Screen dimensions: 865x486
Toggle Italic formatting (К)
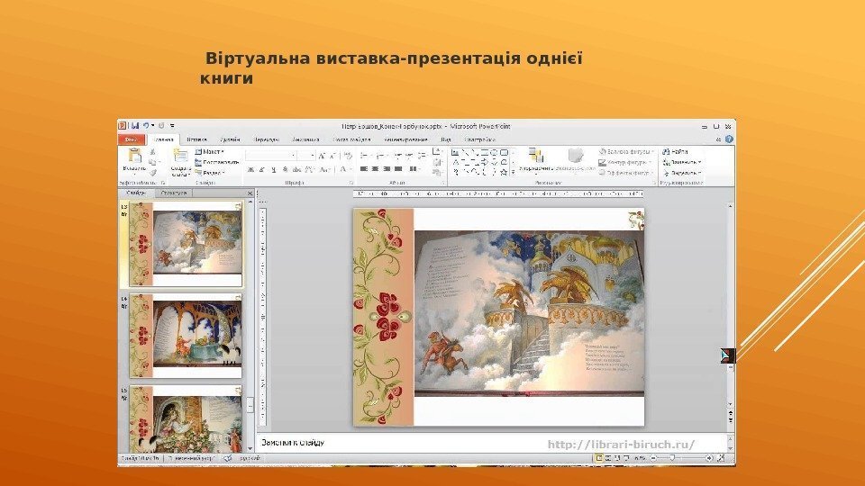pyautogui.click(x=262, y=170)
